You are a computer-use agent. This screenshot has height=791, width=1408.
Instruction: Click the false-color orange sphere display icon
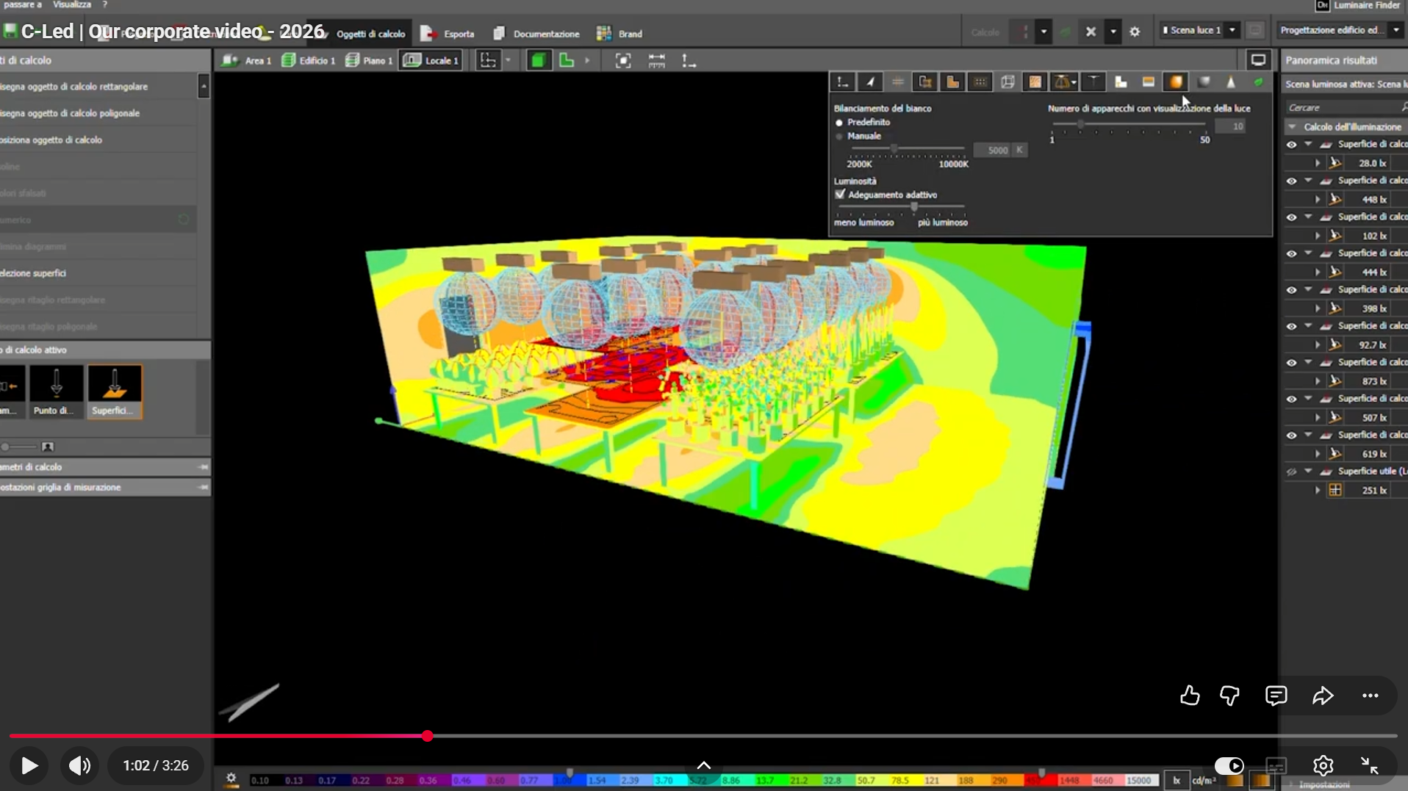tap(1176, 82)
